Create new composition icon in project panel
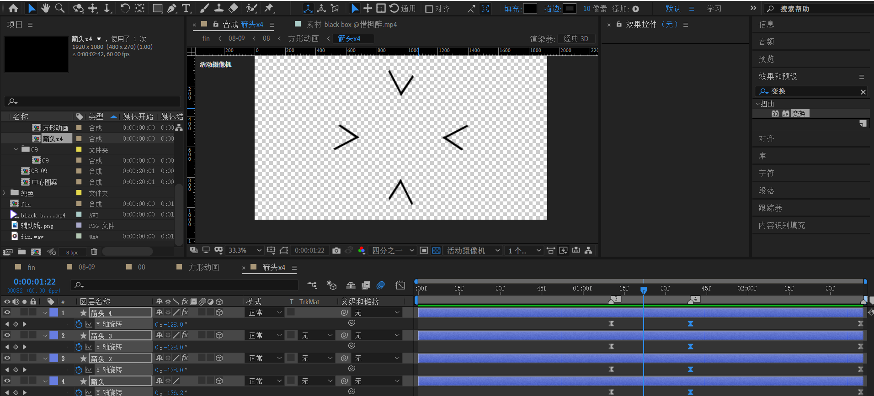This screenshot has height=396, width=874. [36, 252]
